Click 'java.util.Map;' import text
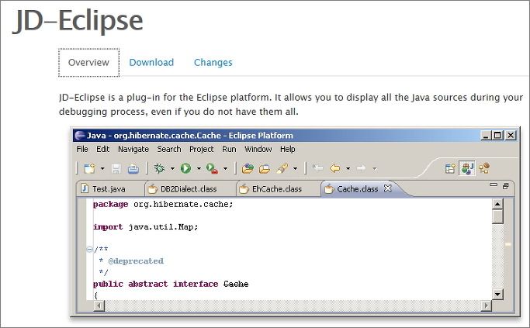Image resolution: width=530 pixels, height=328 pixels. (163, 227)
